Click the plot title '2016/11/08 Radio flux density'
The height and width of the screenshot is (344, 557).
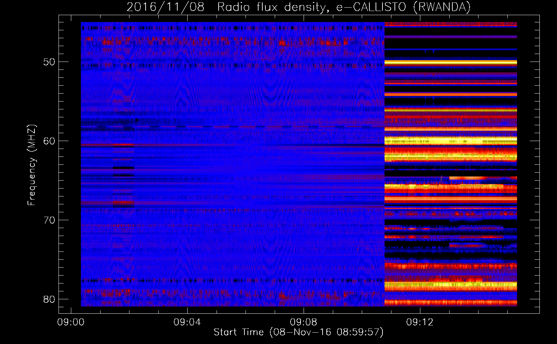[298, 7]
